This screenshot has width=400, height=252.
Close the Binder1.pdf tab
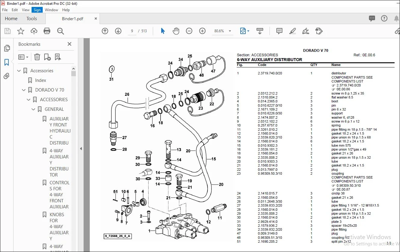(96, 19)
